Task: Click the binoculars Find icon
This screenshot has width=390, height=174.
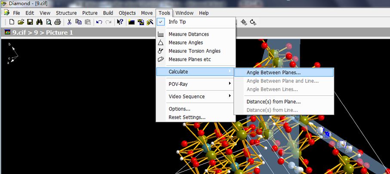Action: 39,22
